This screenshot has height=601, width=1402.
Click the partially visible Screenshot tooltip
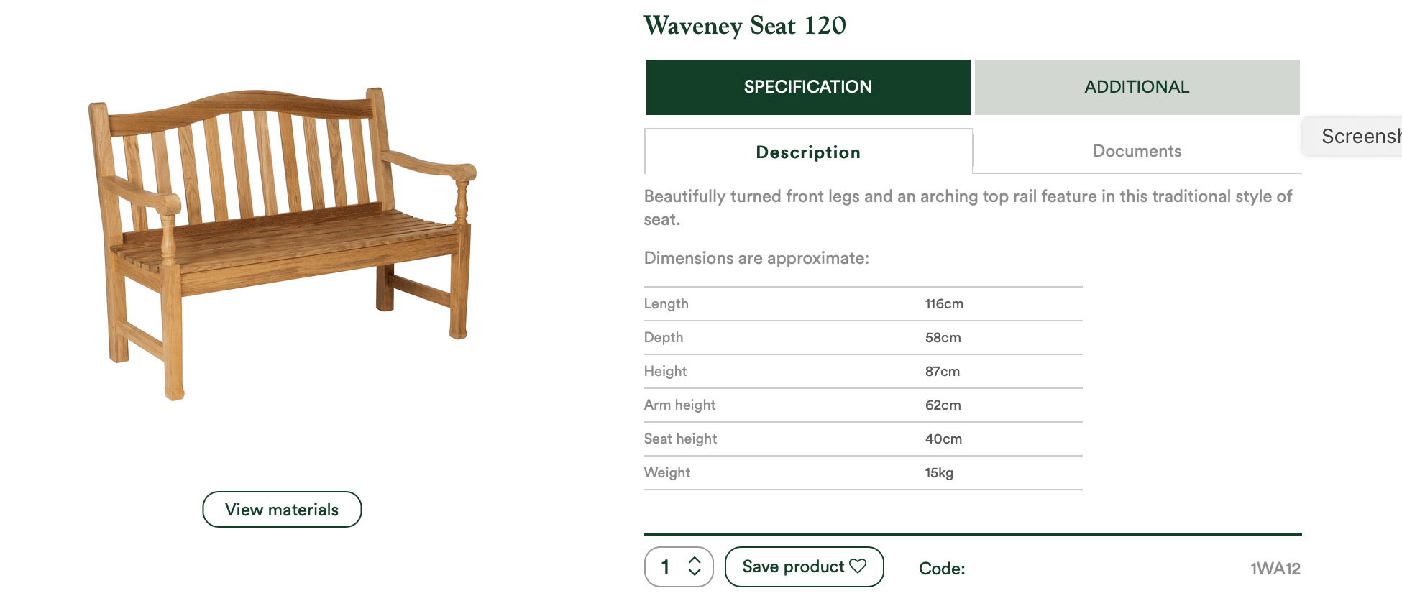point(1357,136)
